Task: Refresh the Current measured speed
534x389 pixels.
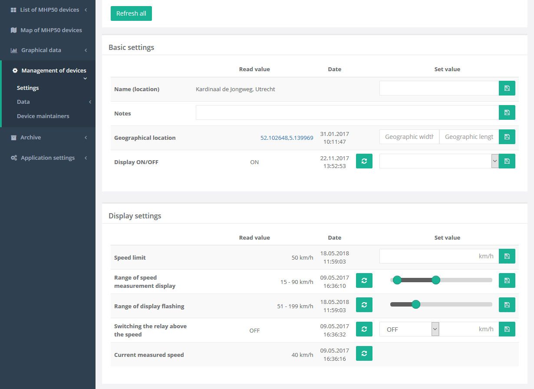Action: [364, 353]
